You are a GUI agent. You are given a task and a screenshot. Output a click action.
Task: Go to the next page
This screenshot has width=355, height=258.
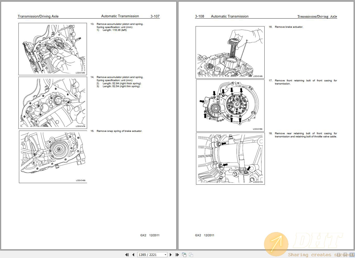[171, 255]
